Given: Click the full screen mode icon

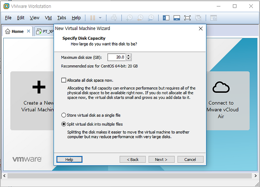Looking at the screenshot, I should click(x=187, y=18).
